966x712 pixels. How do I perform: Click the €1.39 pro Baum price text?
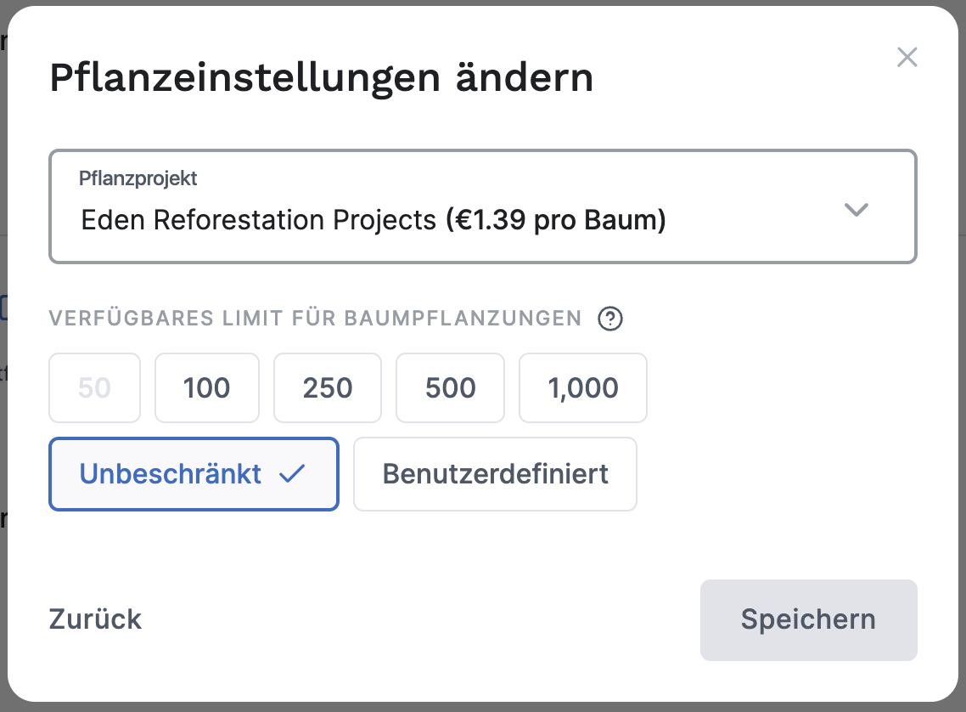pos(556,221)
